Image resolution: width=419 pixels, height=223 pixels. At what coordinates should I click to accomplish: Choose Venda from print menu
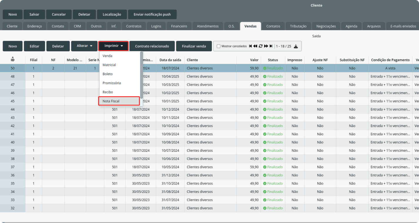click(120, 56)
